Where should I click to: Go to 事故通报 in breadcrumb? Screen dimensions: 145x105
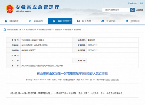68,30
